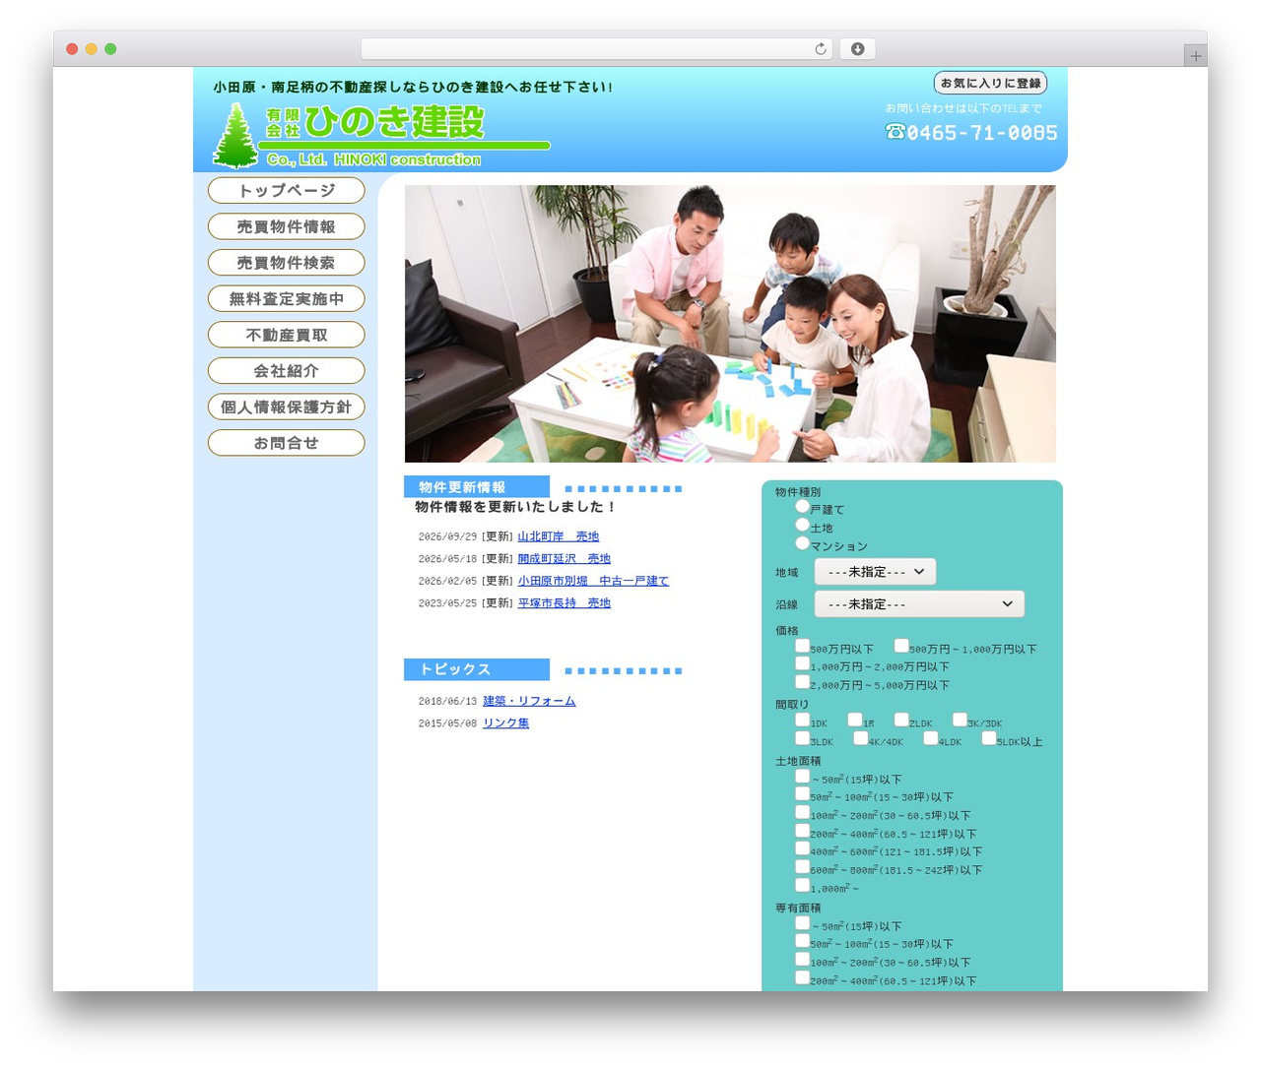Open the 小田原市別堀 中古一戸建て link
This screenshot has height=1067, width=1261.
pos(593,581)
